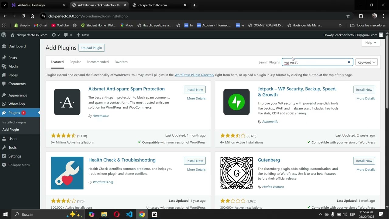Open the Chrome profile avatar

pos(374,16)
